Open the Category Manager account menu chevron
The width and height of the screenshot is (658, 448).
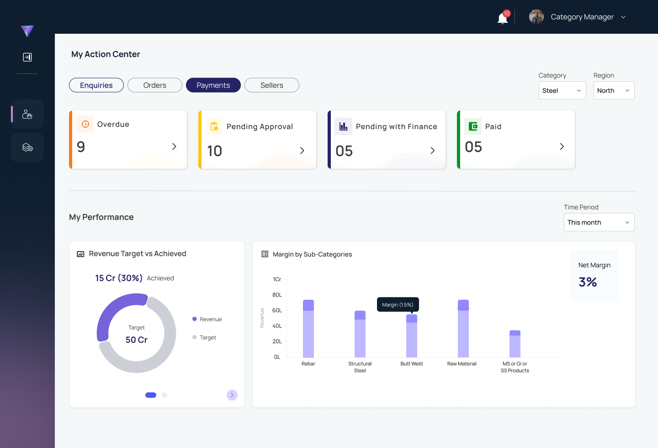click(x=623, y=17)
